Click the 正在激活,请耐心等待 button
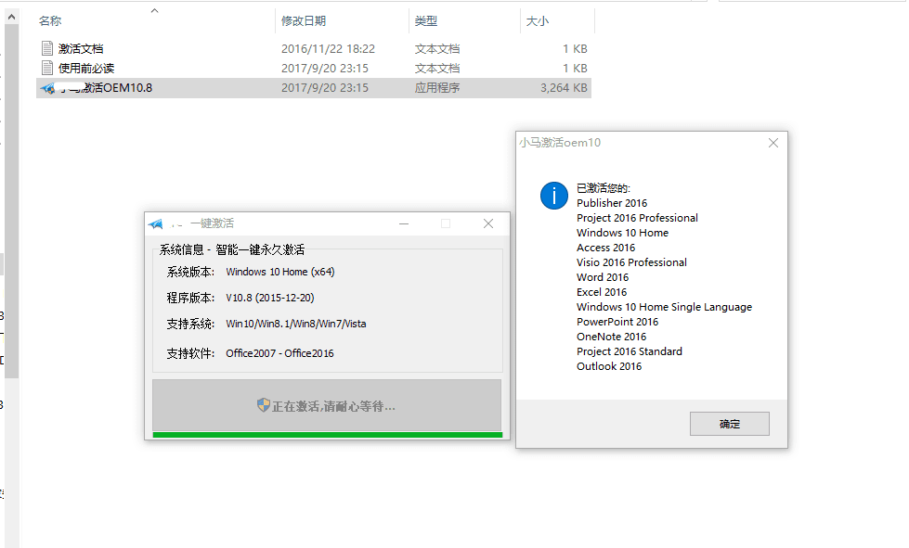This screenshot has width=909, height=548. pyautogui.click(x=327, y=405)
